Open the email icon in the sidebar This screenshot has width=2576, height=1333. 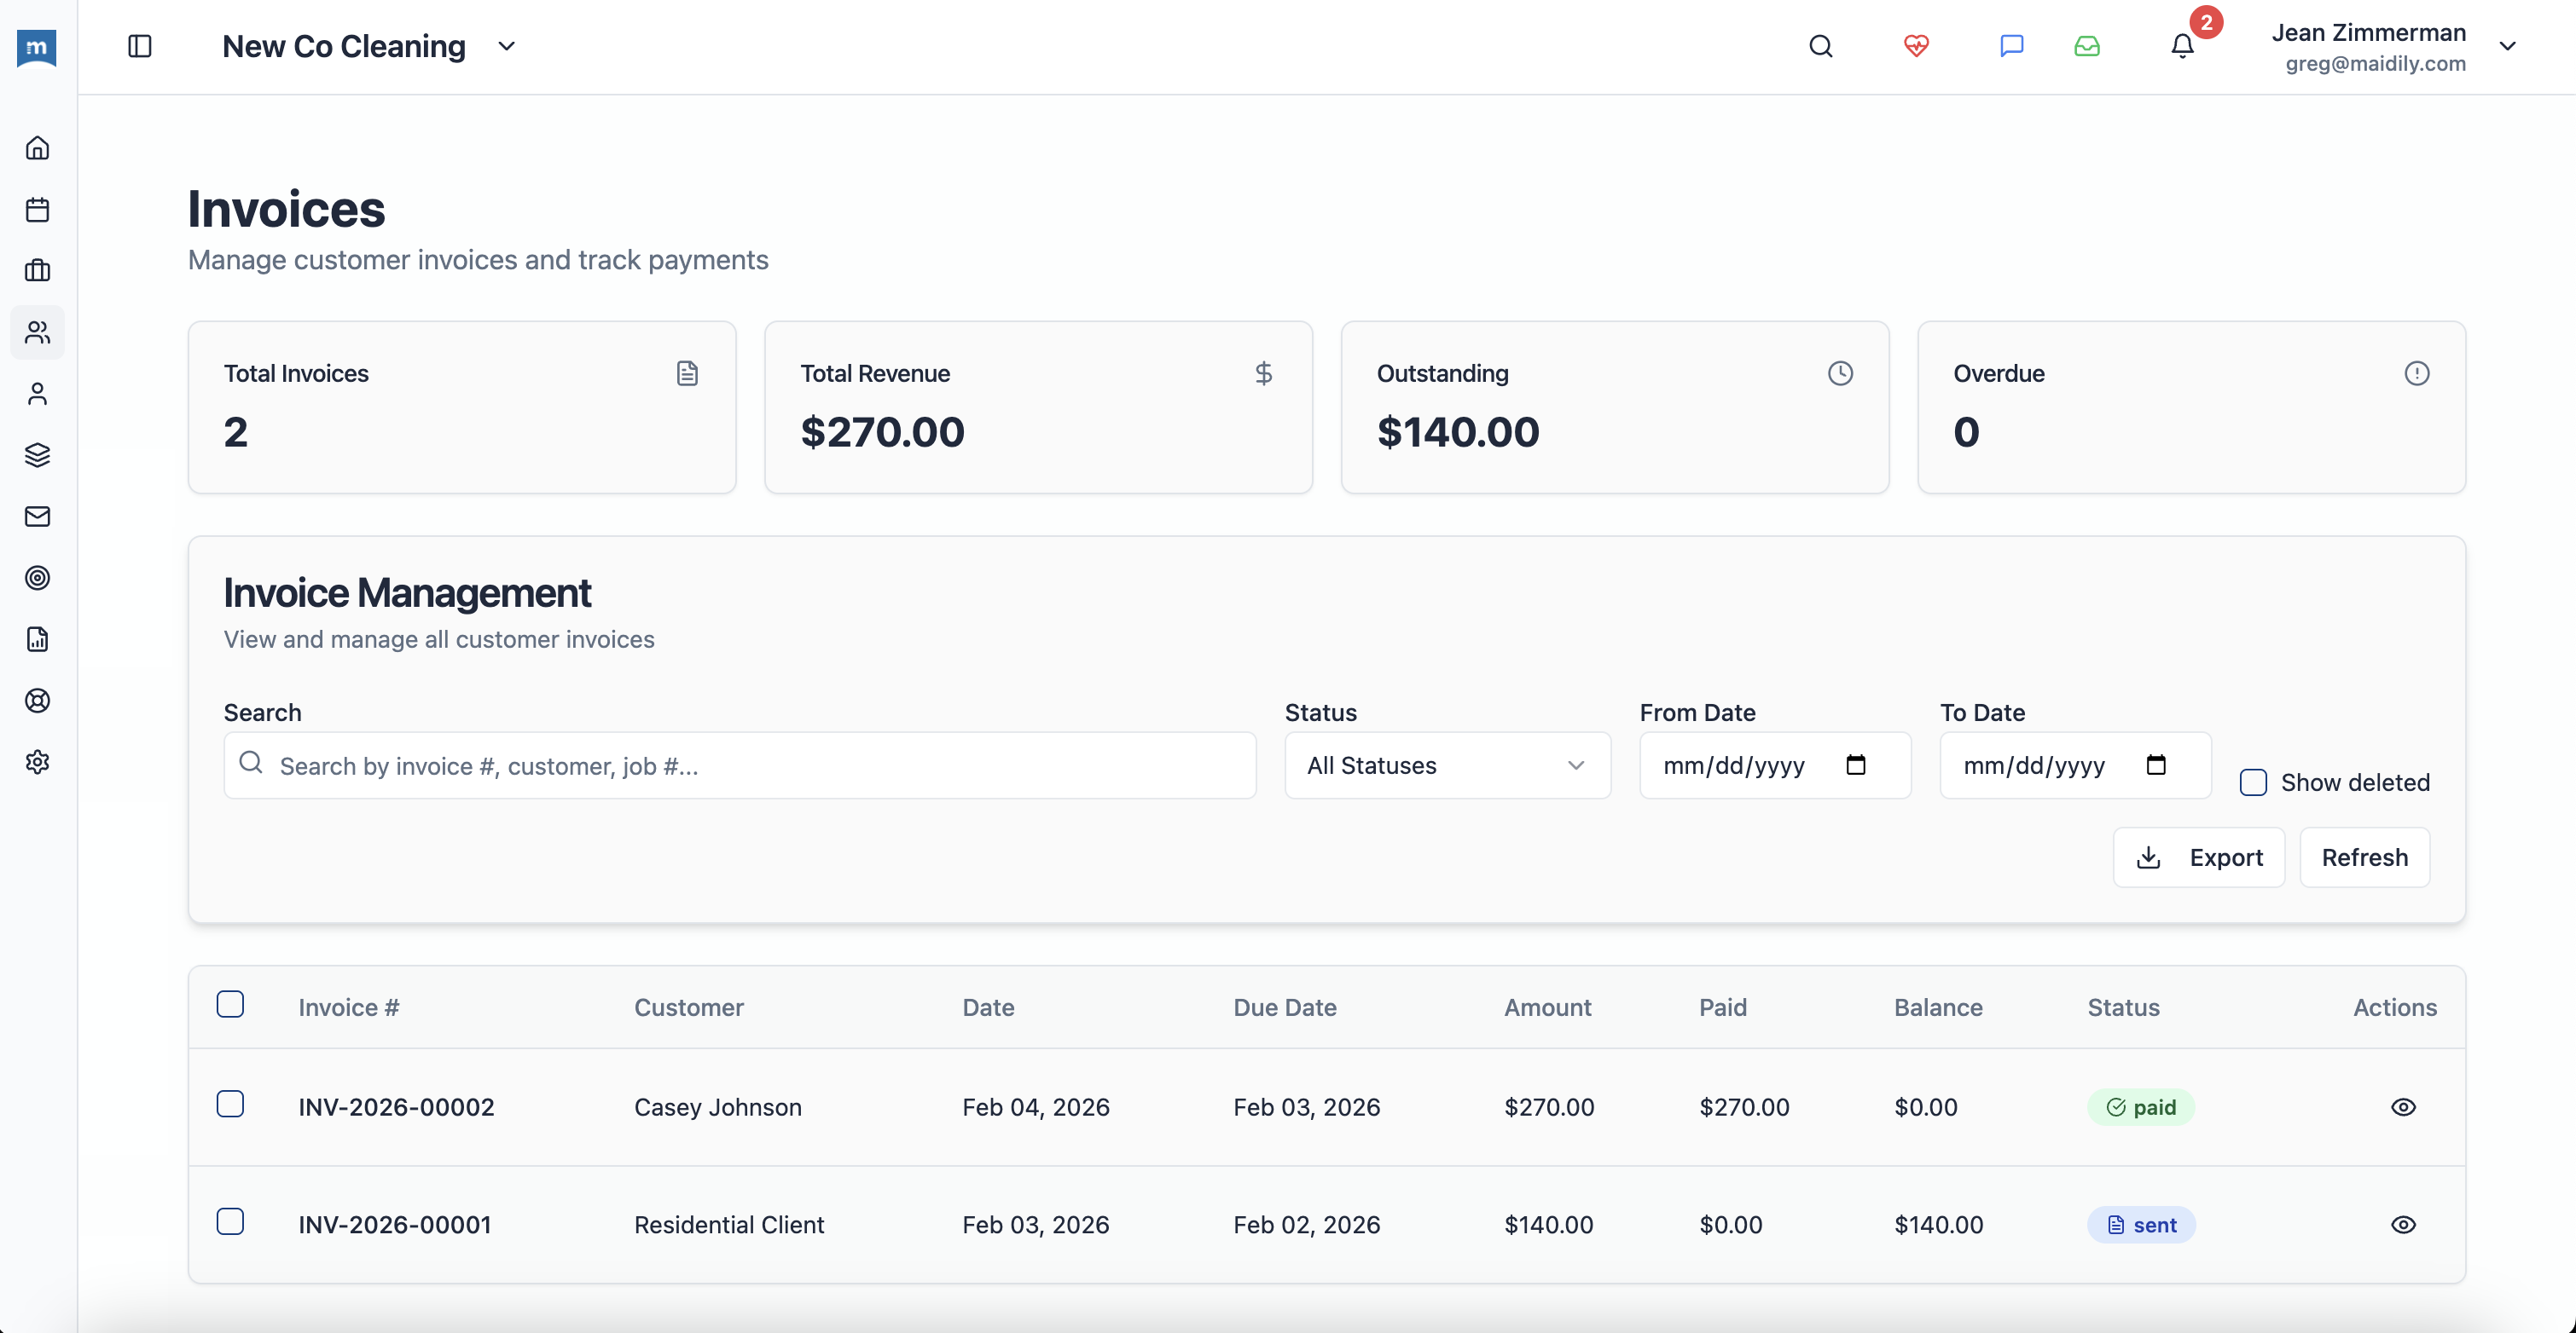pos(37,516)
